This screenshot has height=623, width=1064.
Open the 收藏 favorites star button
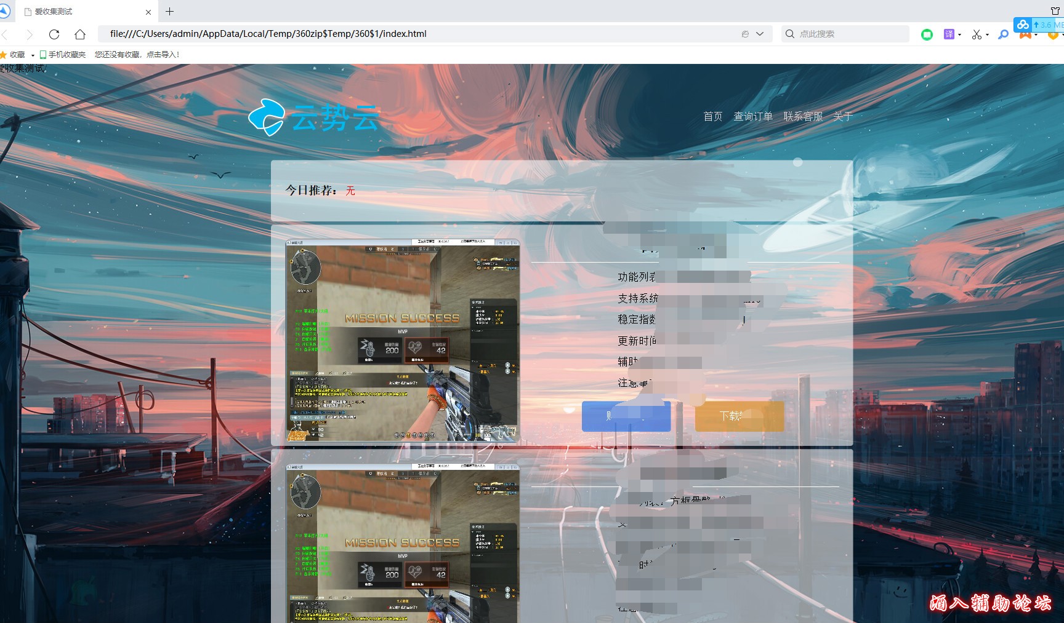coord(12,55)
